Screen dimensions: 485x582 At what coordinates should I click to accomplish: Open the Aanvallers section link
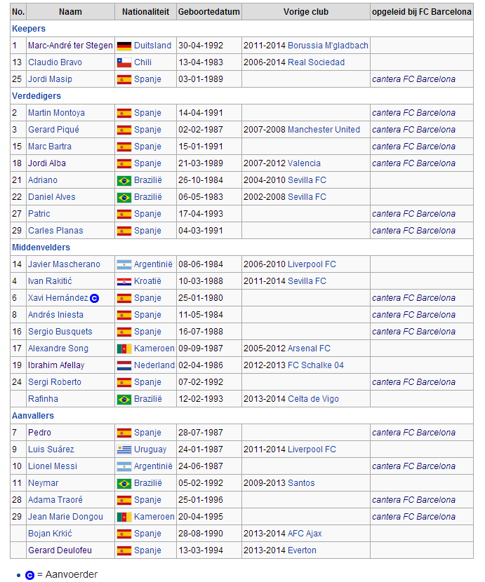(x=33, y=416)
